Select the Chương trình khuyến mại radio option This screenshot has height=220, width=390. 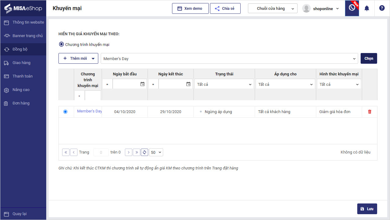(x=62, y=44)
